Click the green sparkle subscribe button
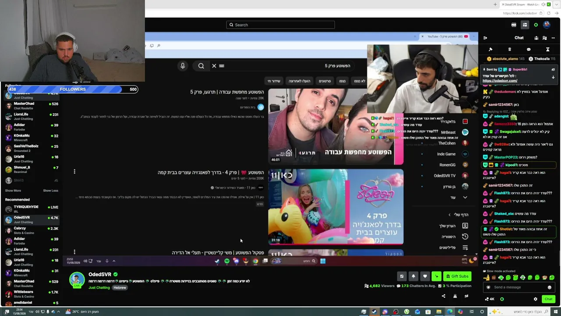This screenshot has height=316, width=561. pos(436,276)
